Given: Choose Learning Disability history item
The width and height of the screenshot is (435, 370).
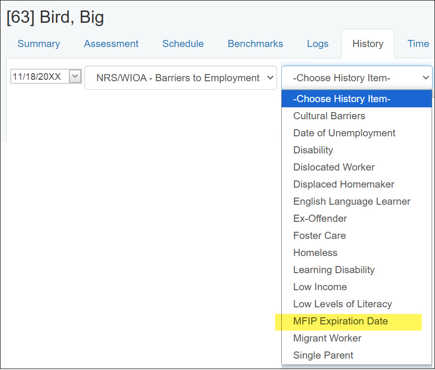Looking at the screenshot, I should (x=334, y=270).
